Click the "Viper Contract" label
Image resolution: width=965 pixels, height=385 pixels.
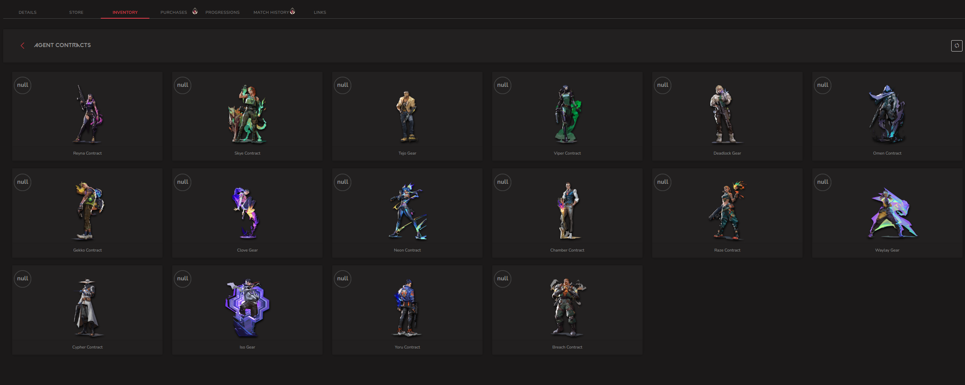[x=567, y=153]
